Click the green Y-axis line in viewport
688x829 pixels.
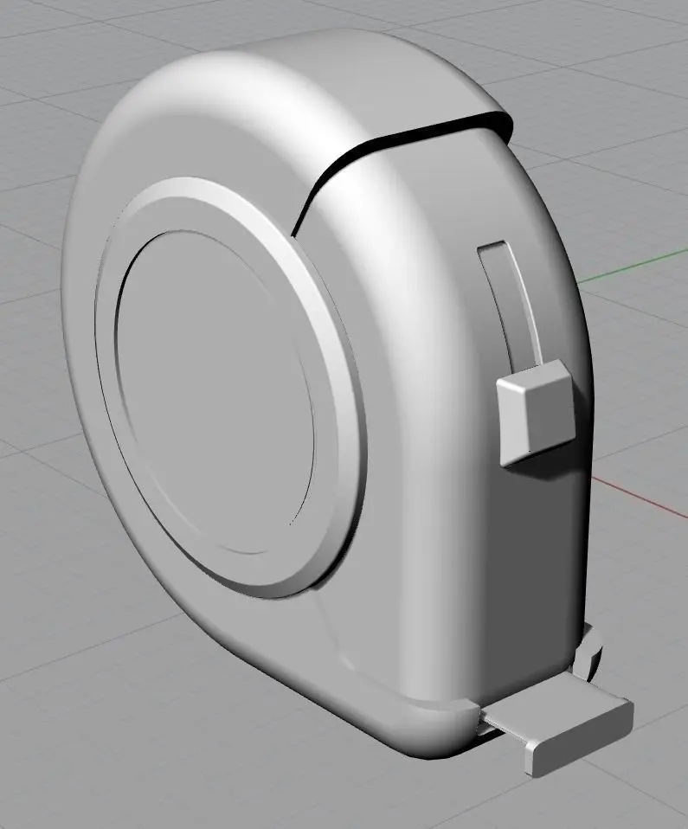(x=633, y=266)
